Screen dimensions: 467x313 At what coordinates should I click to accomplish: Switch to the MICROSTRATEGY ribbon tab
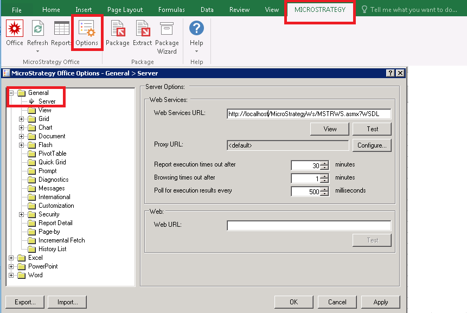(x=319, y=9)
